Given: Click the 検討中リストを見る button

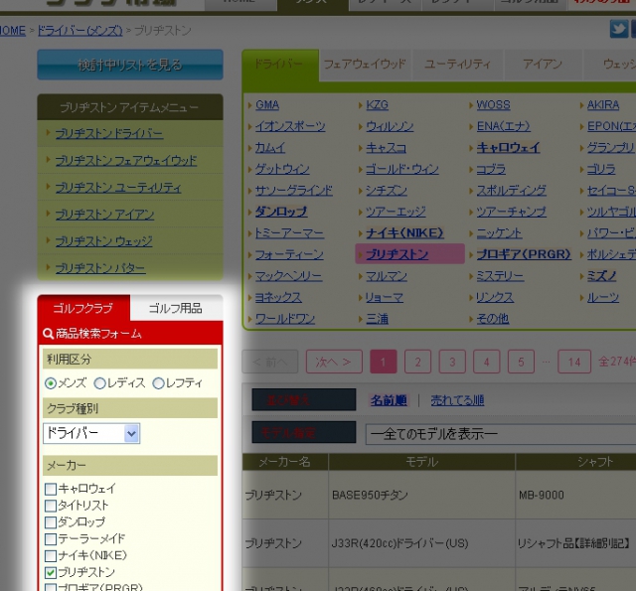Looking at the screenshot, I should (x=130, y=65).
